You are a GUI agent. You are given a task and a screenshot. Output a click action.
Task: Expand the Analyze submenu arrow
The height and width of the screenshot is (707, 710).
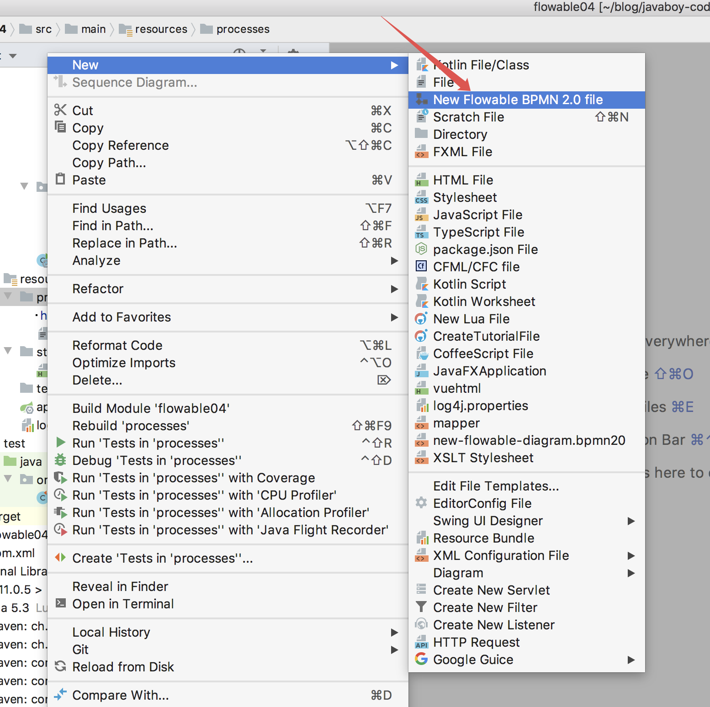[395, 261]
